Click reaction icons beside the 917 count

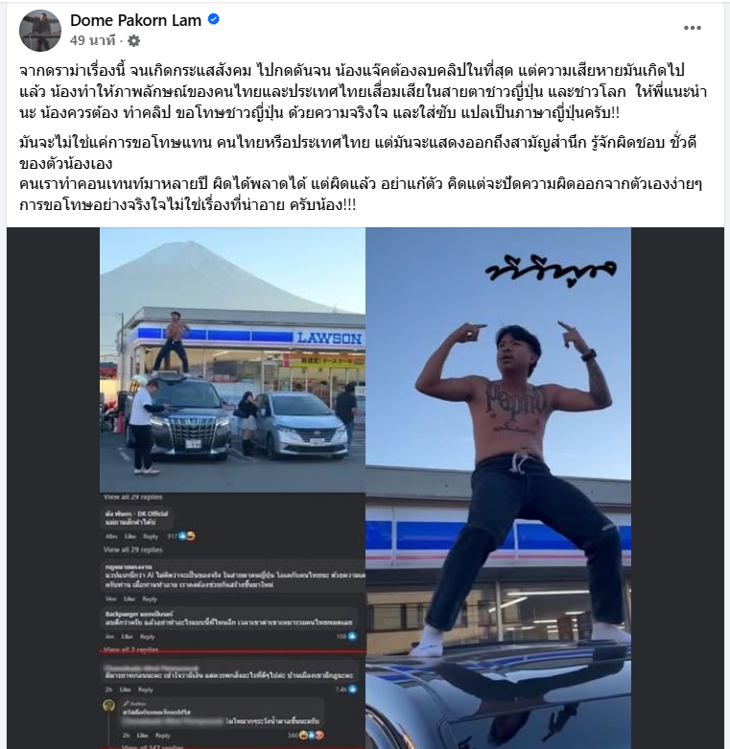[x=188, y=536]
